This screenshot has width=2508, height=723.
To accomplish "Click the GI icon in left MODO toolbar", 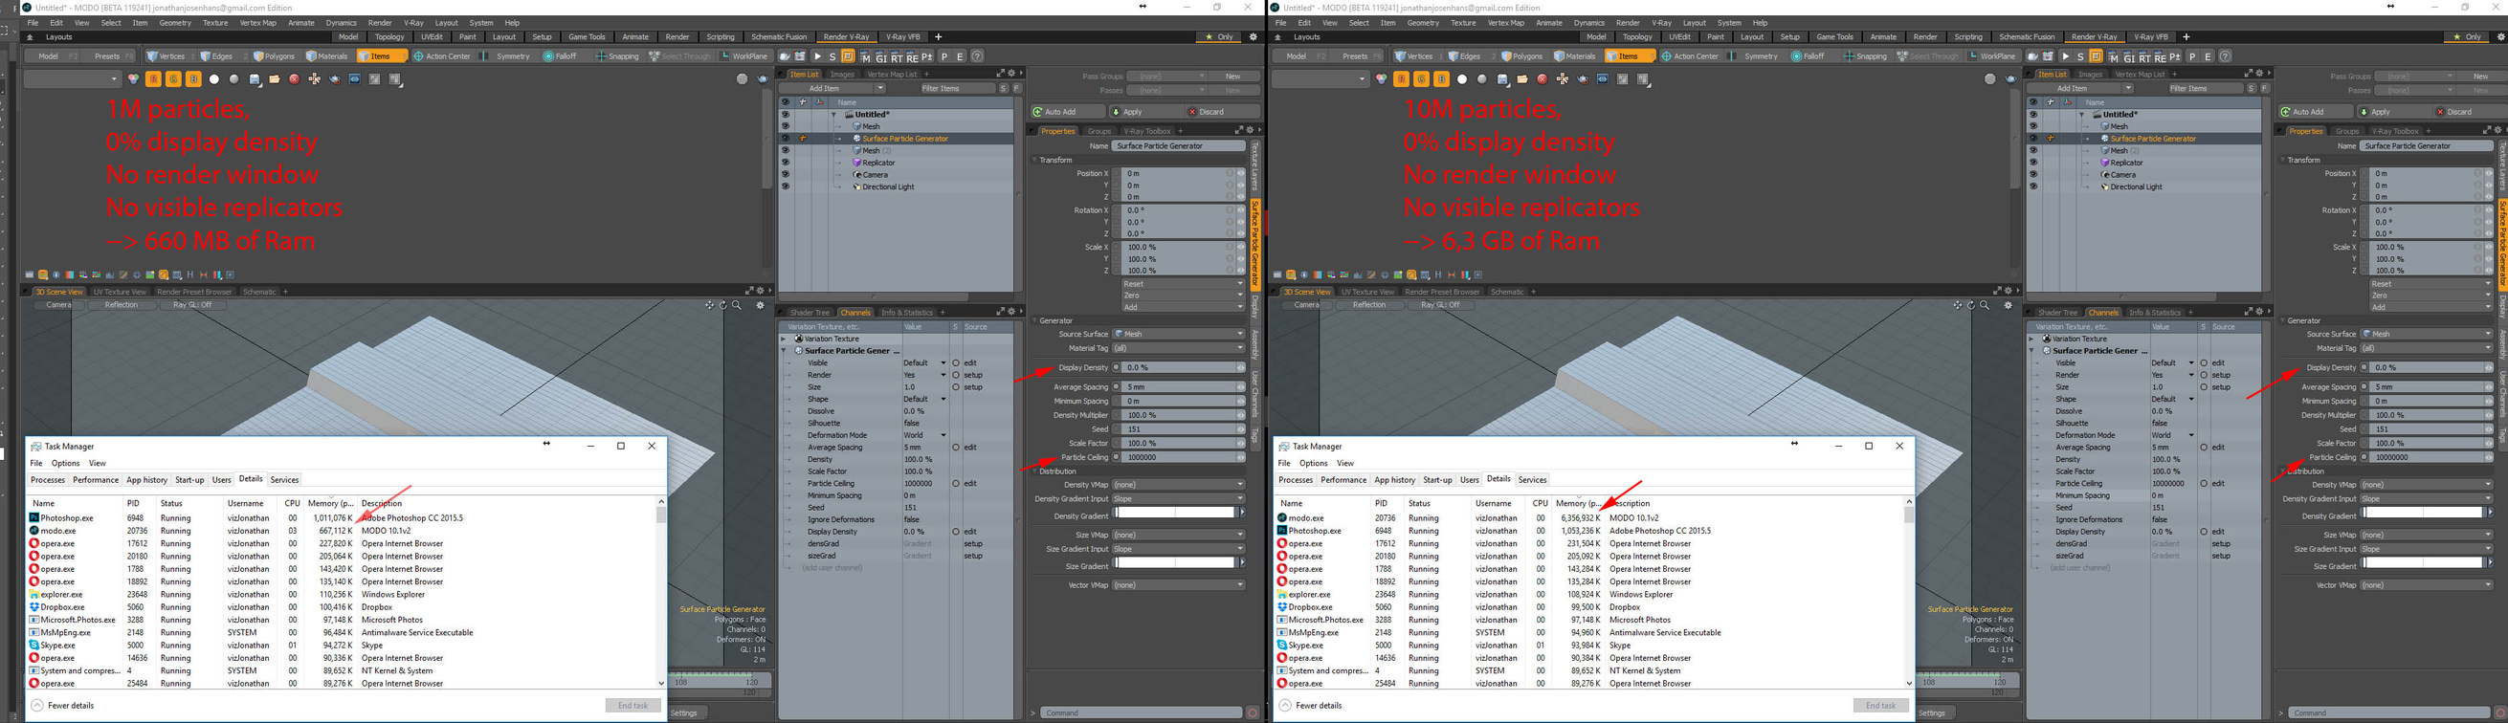I will point(881,56).
